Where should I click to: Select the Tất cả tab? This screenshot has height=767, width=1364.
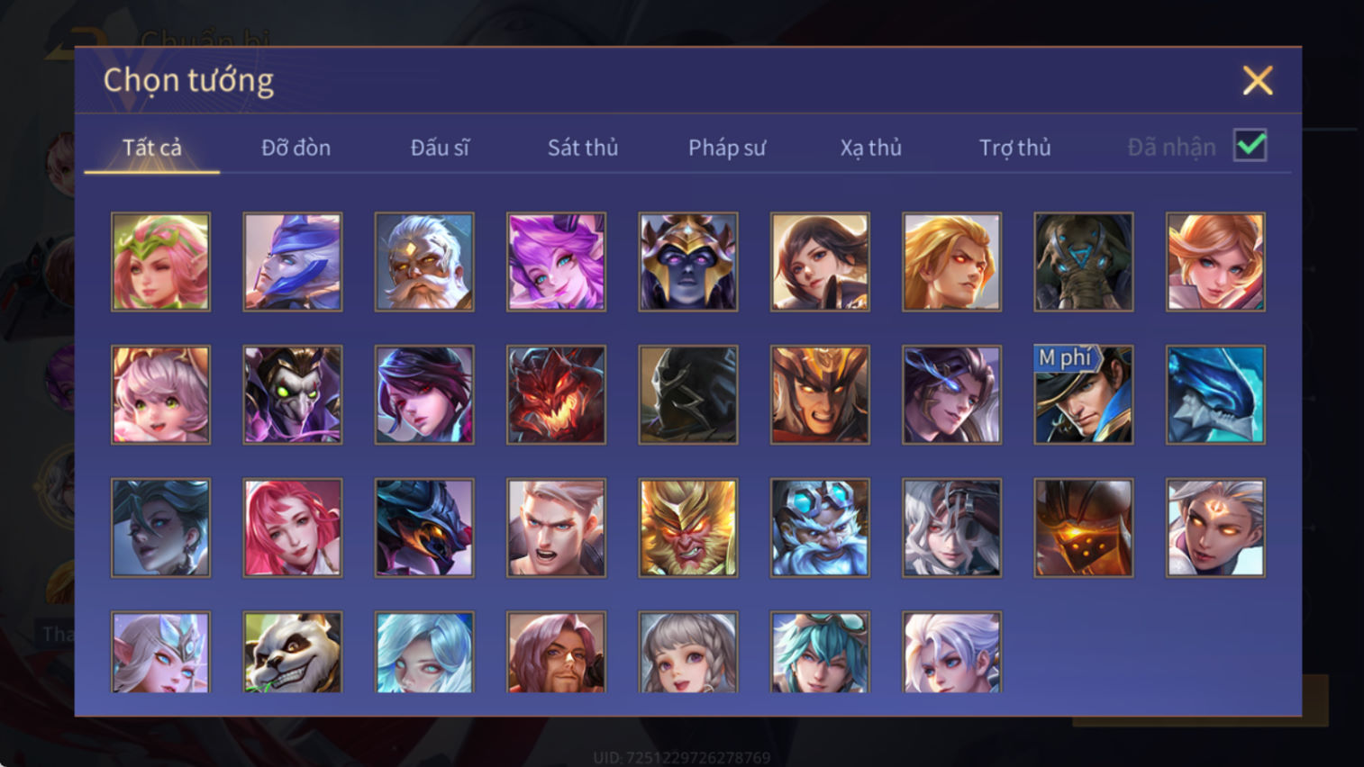point(152,148)
